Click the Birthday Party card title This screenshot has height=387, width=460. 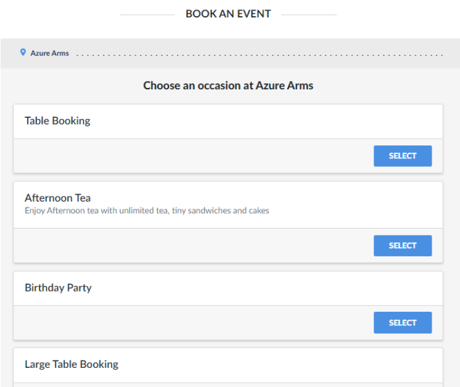point(58,288)
